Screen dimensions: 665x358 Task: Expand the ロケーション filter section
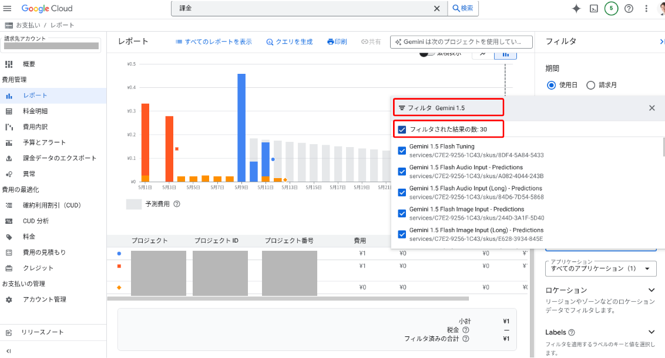[651, 290]
